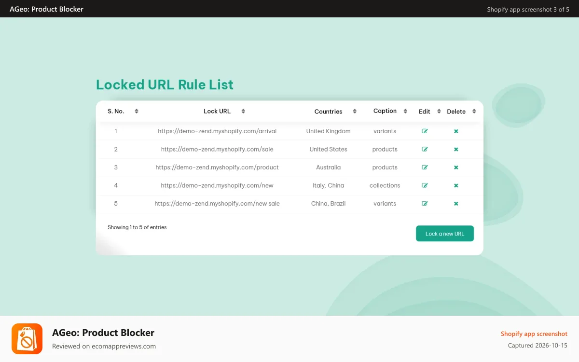Image resolution: width=579 pixels, height=362 pixels.
Task: Select the Edit column header label
Action: [x=425, y=111]
